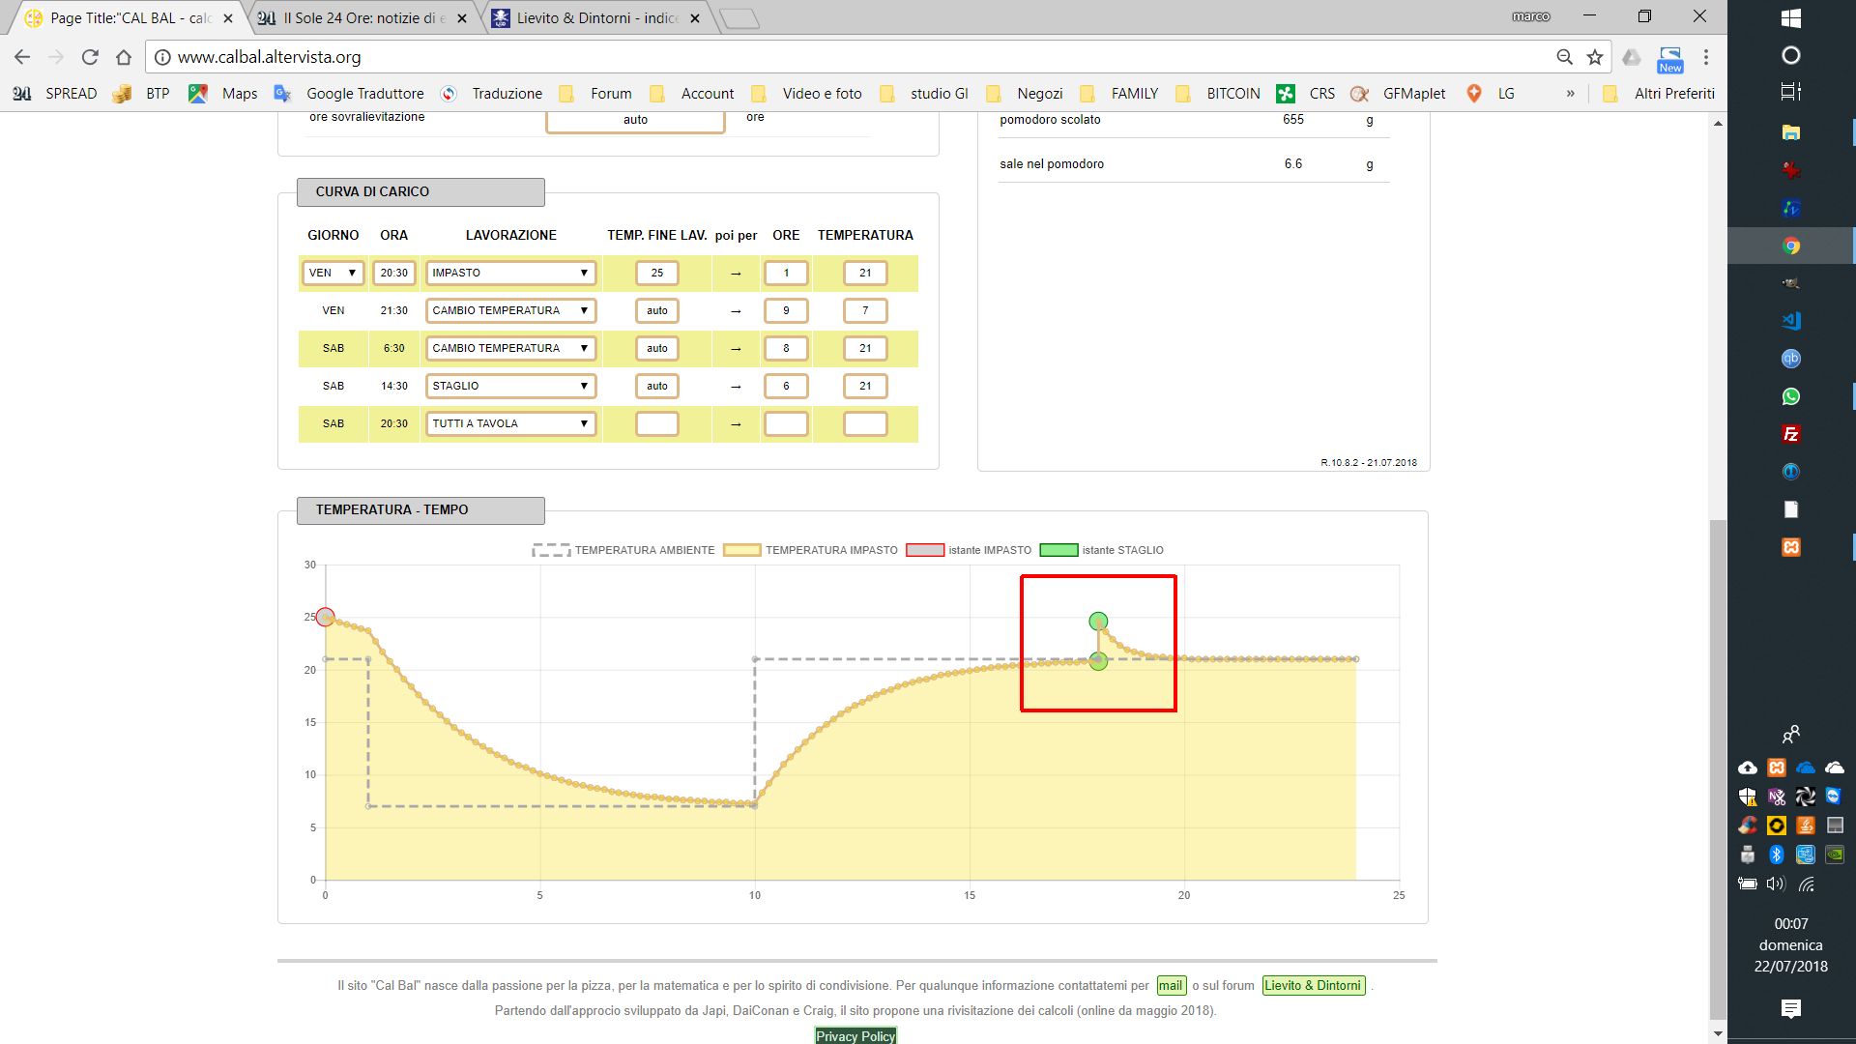Open the BITCOIN bookmarks folder
Viewport: 1856px width, 1044px height.
[x=1218, y=94]
